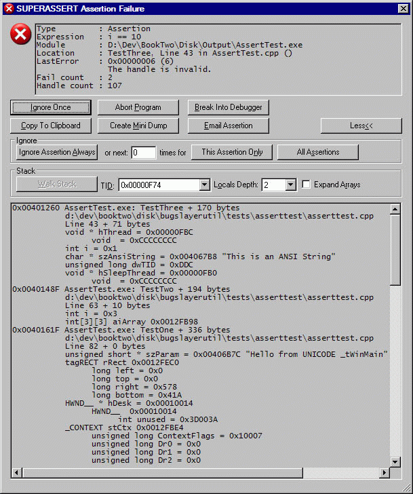
Task: Close the SUPERASSERT dialog window
Action: [x=403, y=7]
